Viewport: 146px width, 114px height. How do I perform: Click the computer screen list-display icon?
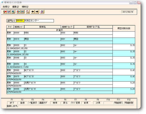13,12
